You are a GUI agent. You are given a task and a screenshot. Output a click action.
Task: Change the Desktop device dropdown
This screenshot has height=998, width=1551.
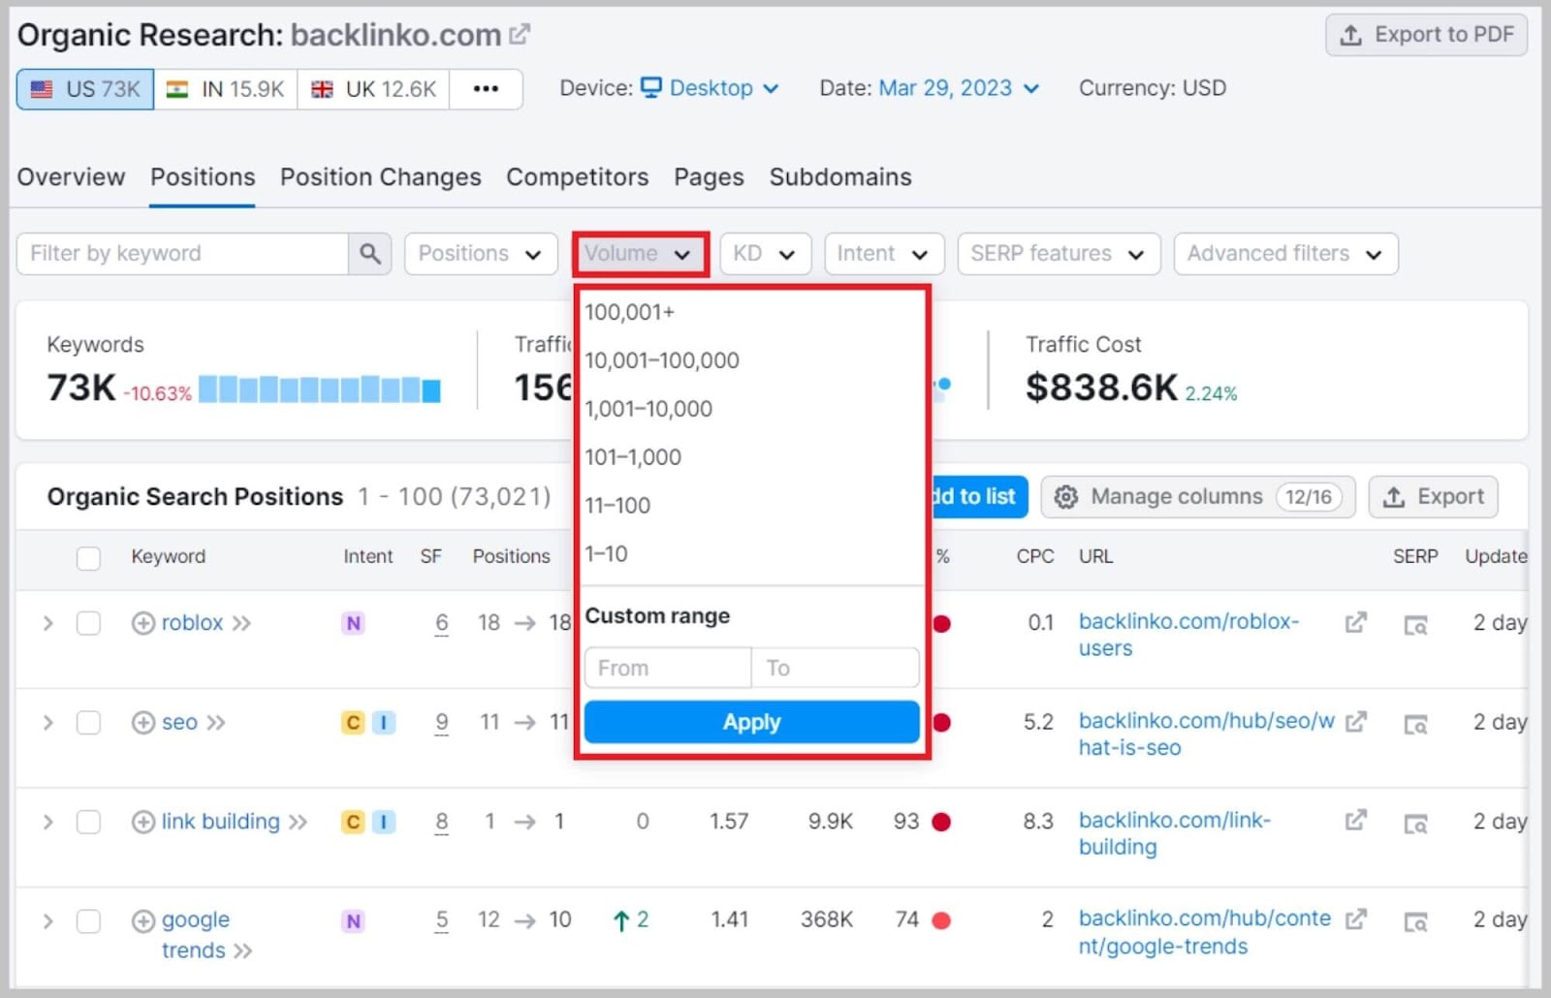(x=711, y=88)
